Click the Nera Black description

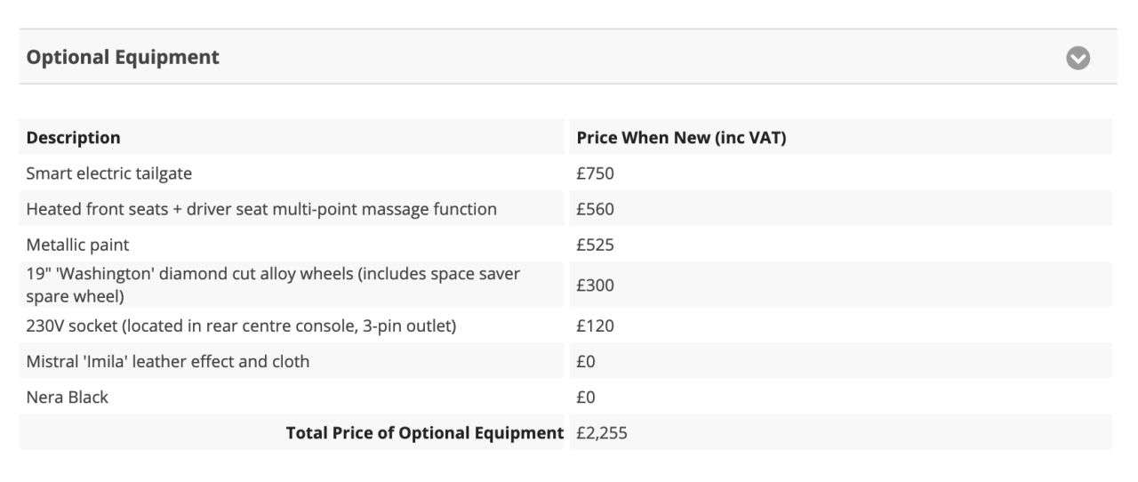[68, 398]
